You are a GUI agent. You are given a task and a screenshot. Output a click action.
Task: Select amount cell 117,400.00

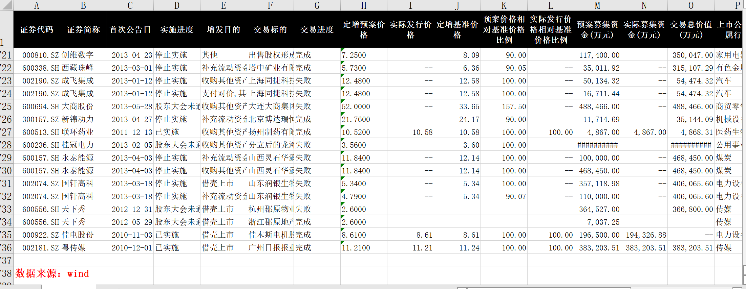click(x=597, y=55)
